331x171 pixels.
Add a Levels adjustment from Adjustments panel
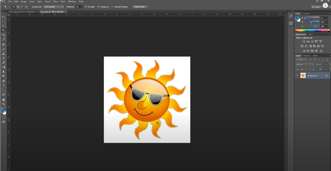click(x=308, y=41)
